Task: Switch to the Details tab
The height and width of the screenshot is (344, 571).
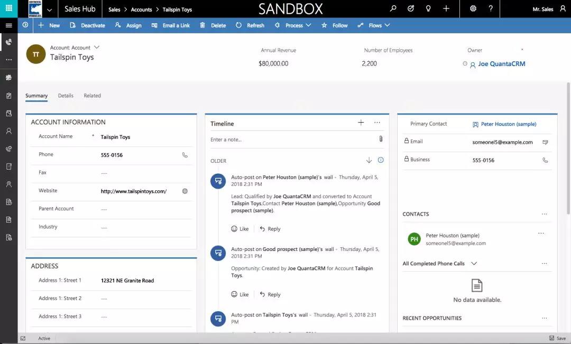Action: pyautogui.click(x=66, y=96)
